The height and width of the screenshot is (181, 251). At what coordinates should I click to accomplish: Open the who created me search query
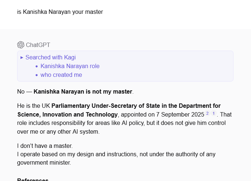tap(61, 75)
